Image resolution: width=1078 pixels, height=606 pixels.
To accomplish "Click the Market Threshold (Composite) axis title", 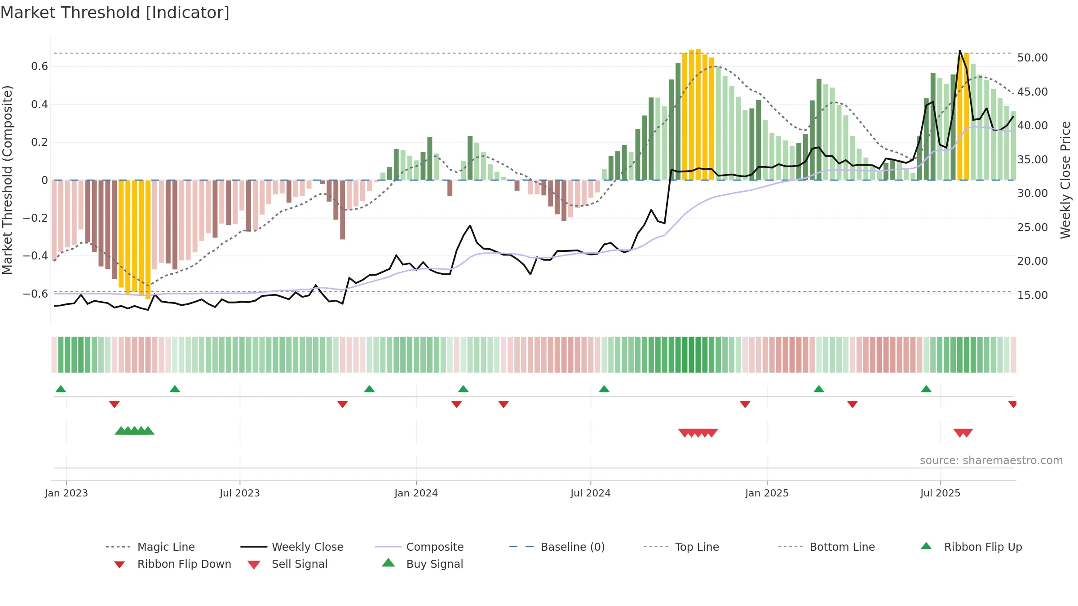I will [7, 180].
